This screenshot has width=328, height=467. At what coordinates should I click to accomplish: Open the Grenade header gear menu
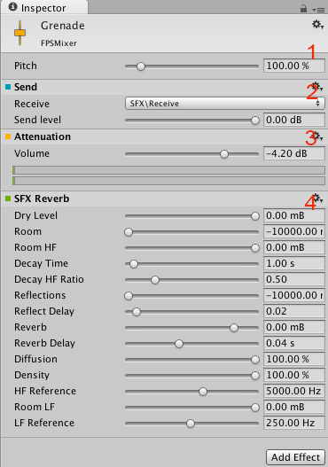click(x=317, y=25)
